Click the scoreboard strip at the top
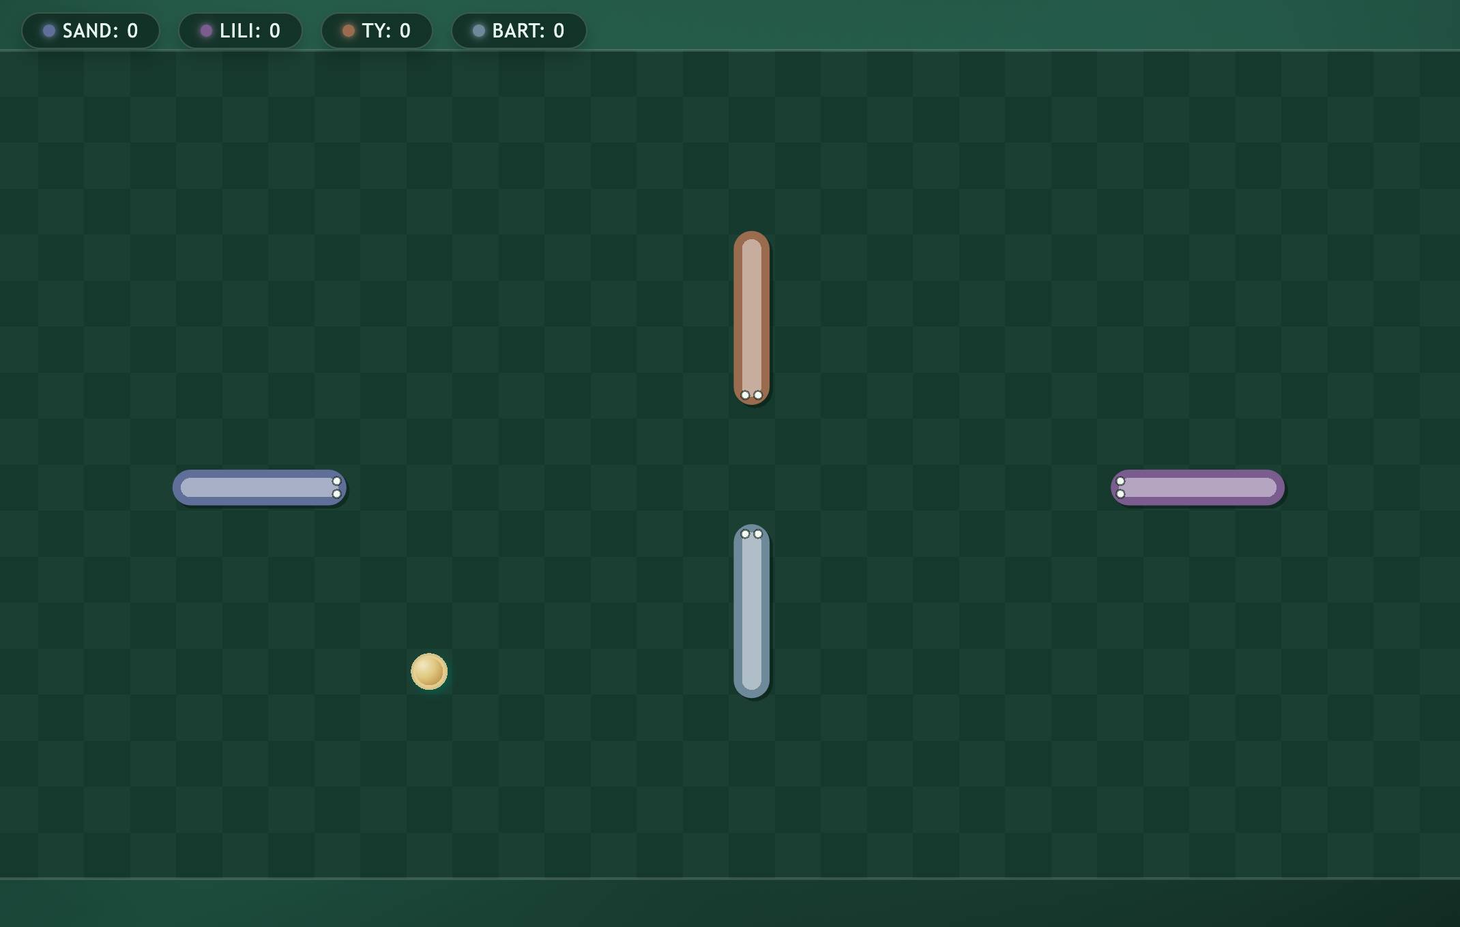The image size is (1460, 927). 955,27
